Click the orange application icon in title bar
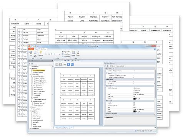The image size is (183, 140). pyautogui.click(x=29, y=46)
